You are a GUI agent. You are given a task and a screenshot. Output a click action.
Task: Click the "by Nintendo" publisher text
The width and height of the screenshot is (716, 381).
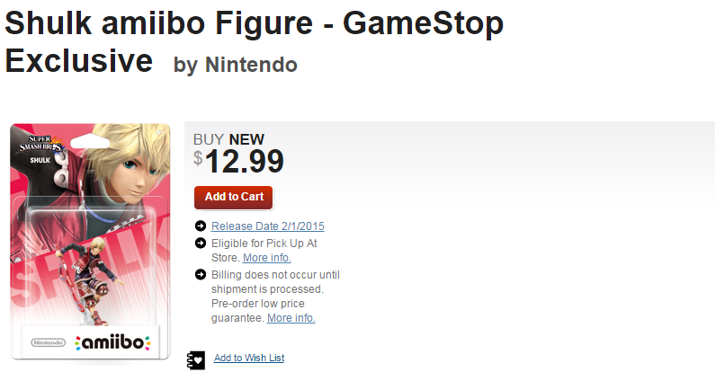pyautogui.click(x=235, y=65)
